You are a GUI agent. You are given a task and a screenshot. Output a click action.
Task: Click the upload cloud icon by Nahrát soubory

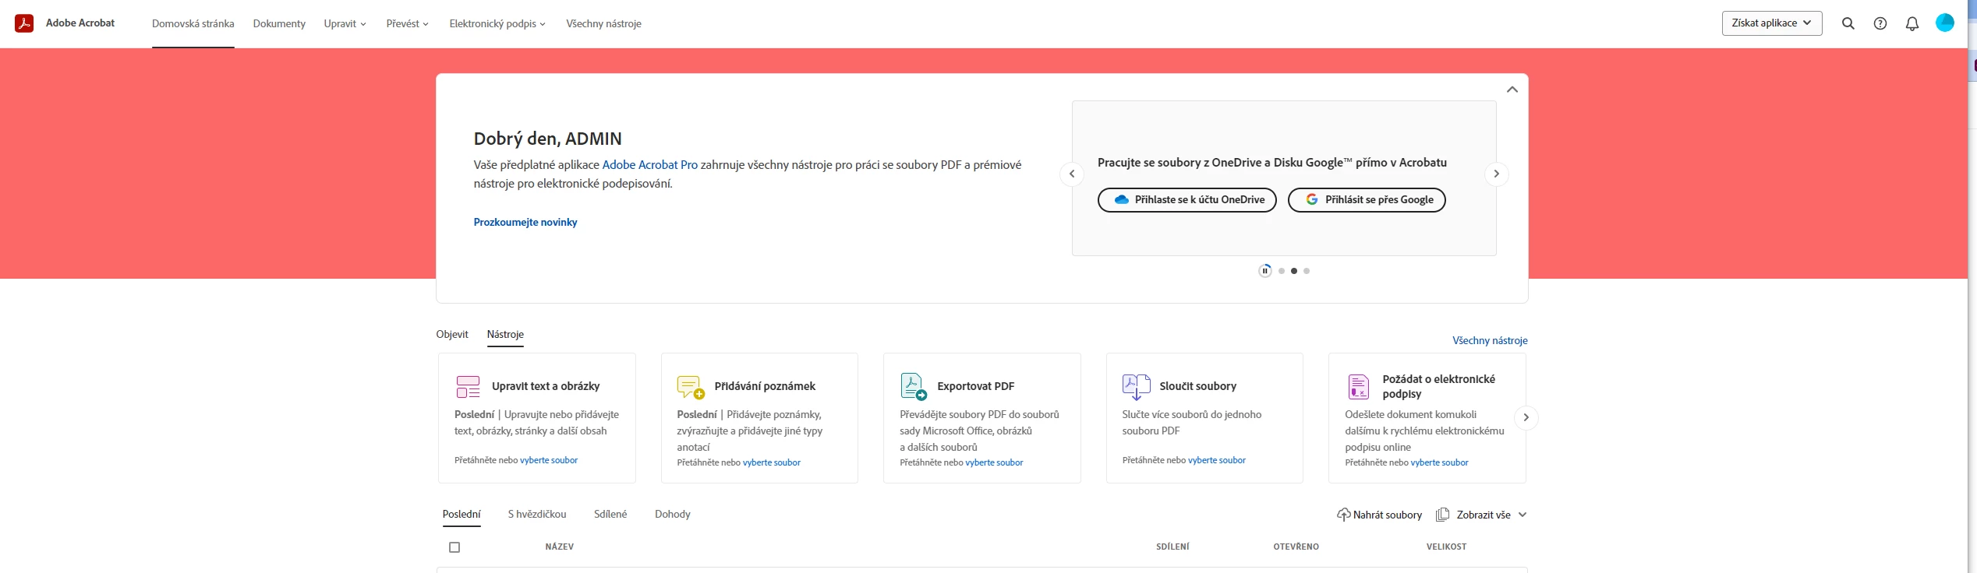tap(1343, 515)
